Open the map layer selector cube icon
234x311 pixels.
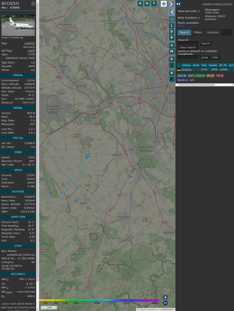(x=164, y=3)
